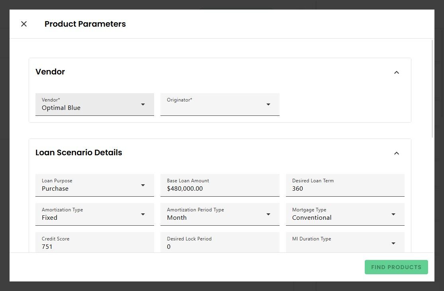Viewport: 444px width, 291px height.
Task: Open the Amortization Type dropdown
Action: point(90,214)
